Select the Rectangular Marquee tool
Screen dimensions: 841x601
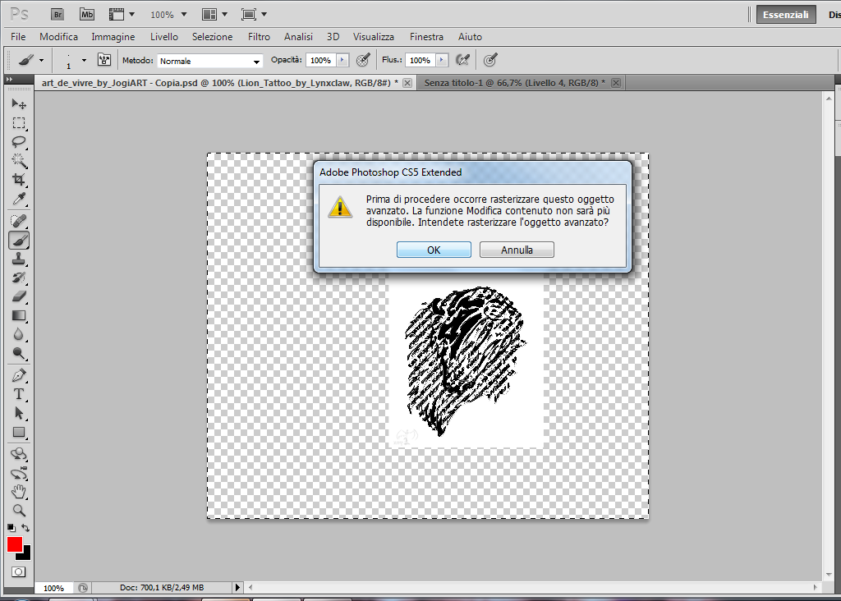(x=19, y=123)
